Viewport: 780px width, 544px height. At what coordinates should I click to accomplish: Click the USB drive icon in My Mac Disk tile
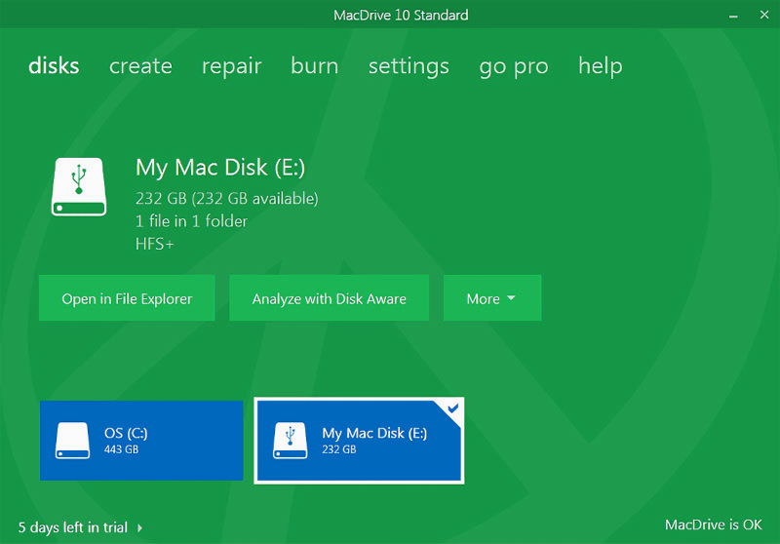tap(290, 441)
